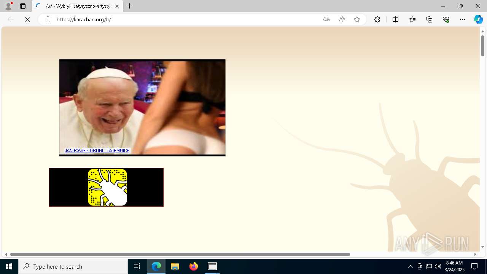Close the /b/ Wybryki browser tab
This screenshot has height=274, width=487.
click(117, 6)
